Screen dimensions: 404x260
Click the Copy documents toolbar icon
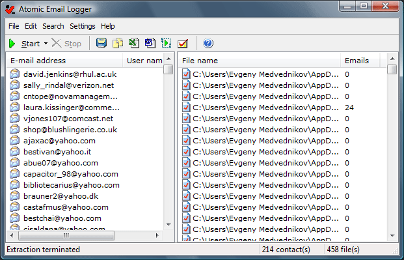coord(118,43)
